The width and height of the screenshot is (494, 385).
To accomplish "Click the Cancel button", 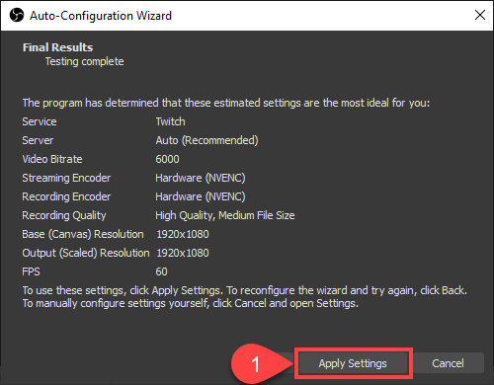I will (x=448, y=363).
